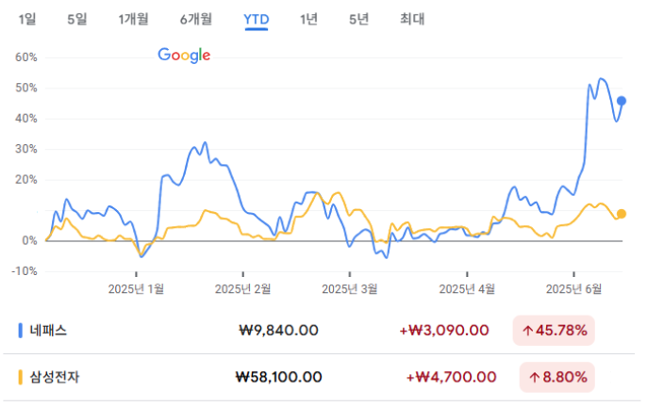Click the 2025년 3월 axis marker
Viewport: 647px width, 407px height.
(350, 288)
